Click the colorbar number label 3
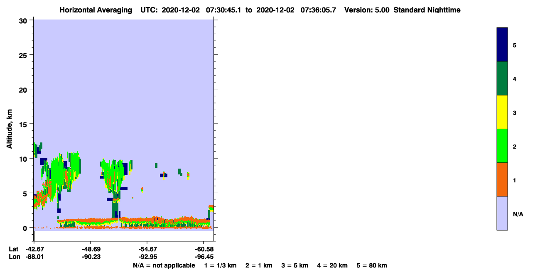The width and height of the screenshot is (540, 277). [515, 113]
